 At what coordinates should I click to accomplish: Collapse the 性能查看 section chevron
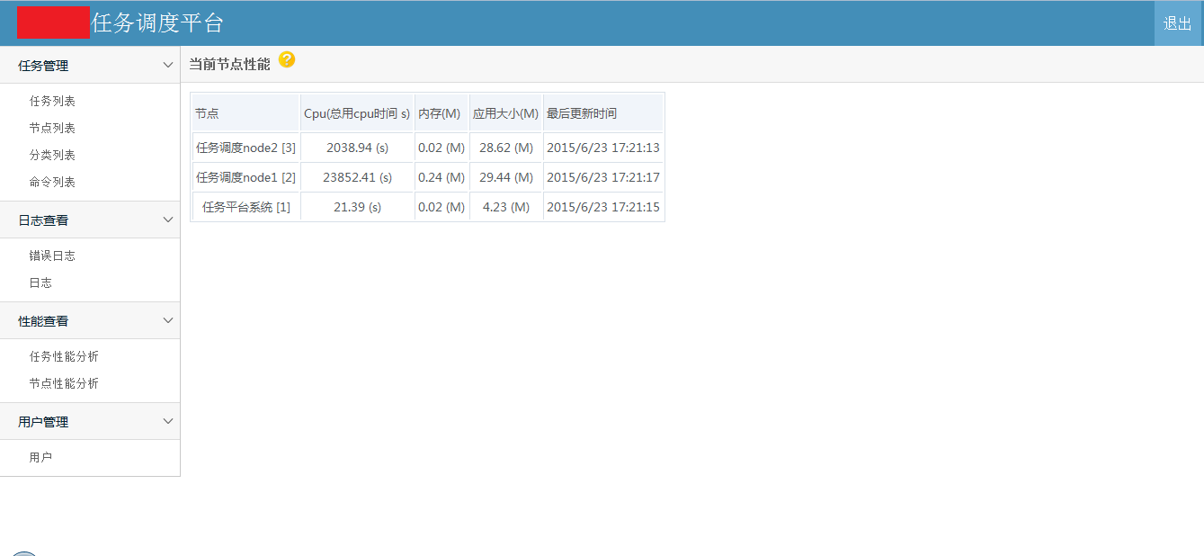pos(168,320)
